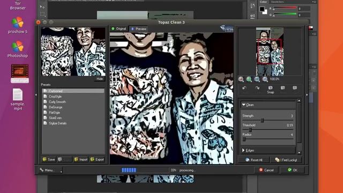Click the redo arrow icon
The width and height of the screenshot is (343, 193).
coord(257,88)
